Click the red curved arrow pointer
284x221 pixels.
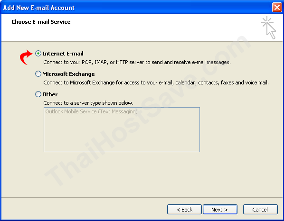[26, 57]
